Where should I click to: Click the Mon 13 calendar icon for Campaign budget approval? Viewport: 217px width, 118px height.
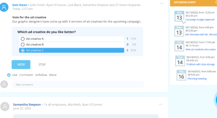[179, 16]
